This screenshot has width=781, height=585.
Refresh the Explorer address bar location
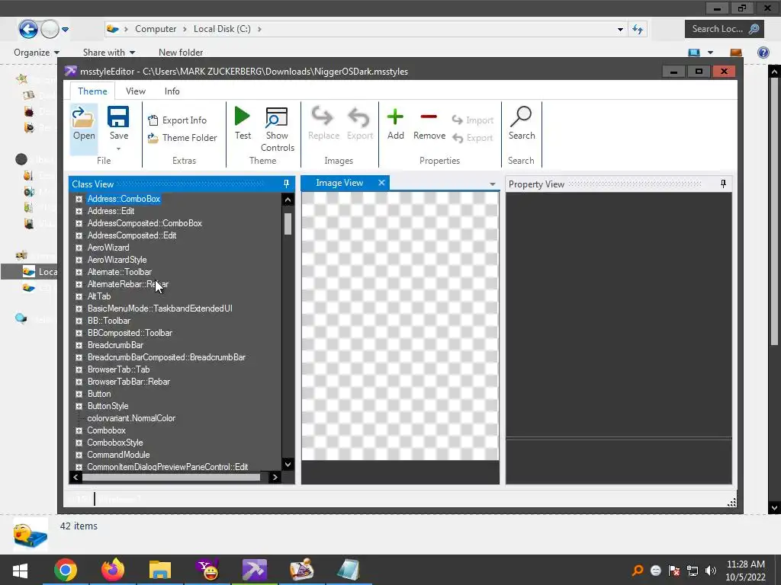coord(638,29)
